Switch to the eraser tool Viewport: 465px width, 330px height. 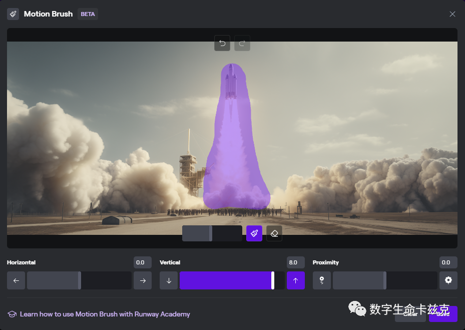click(x=274, y=233)
